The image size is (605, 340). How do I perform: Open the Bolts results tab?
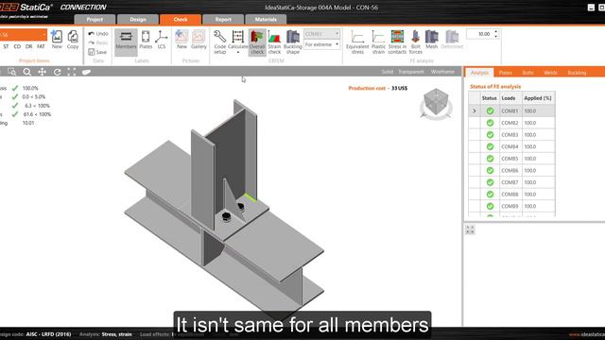527,73
